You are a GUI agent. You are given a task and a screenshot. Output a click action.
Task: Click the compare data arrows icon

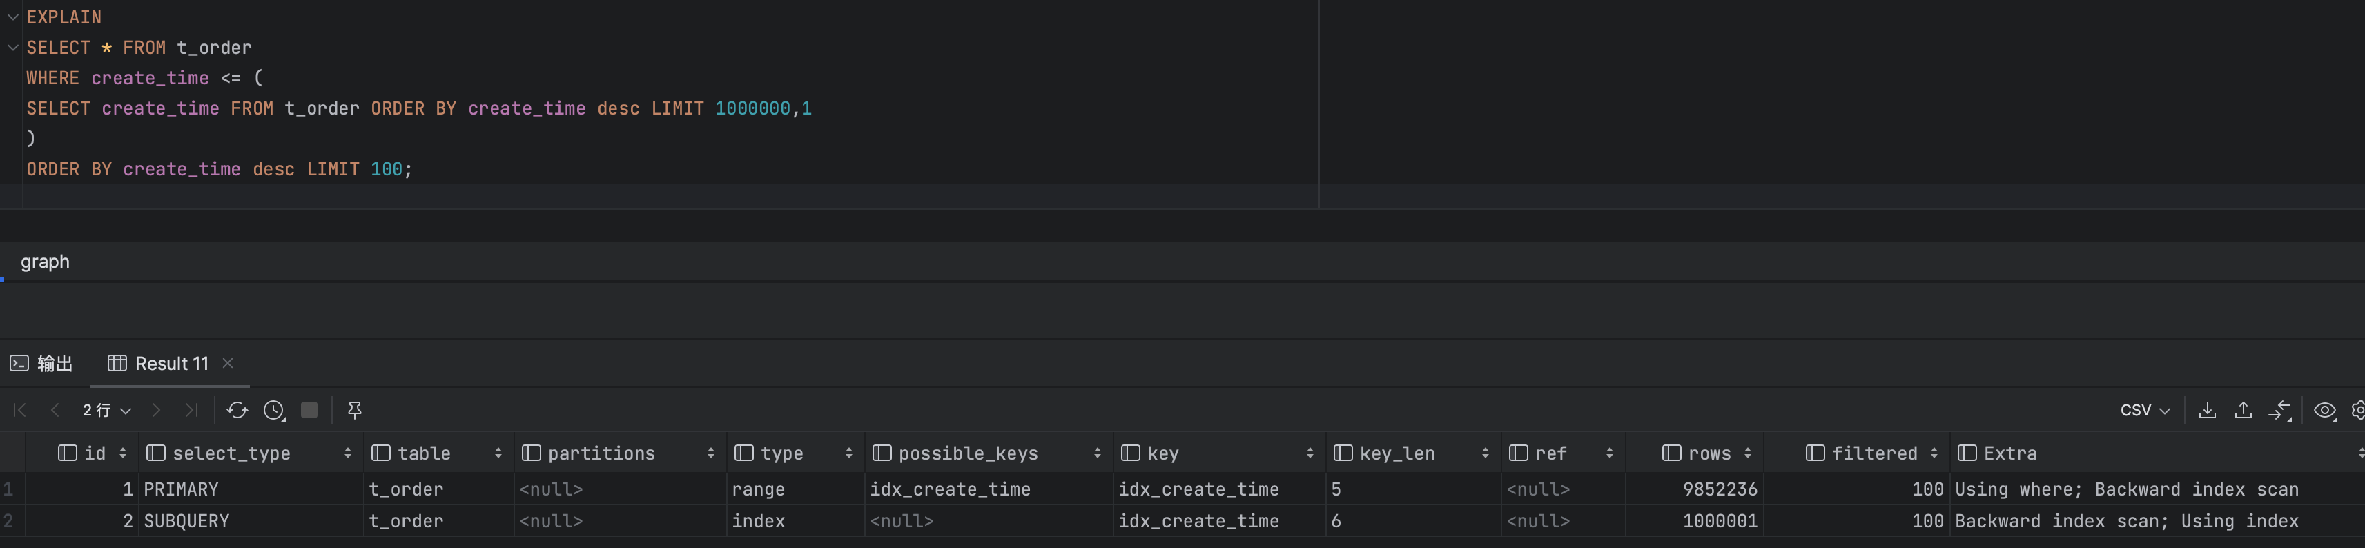click(2279, 411)
